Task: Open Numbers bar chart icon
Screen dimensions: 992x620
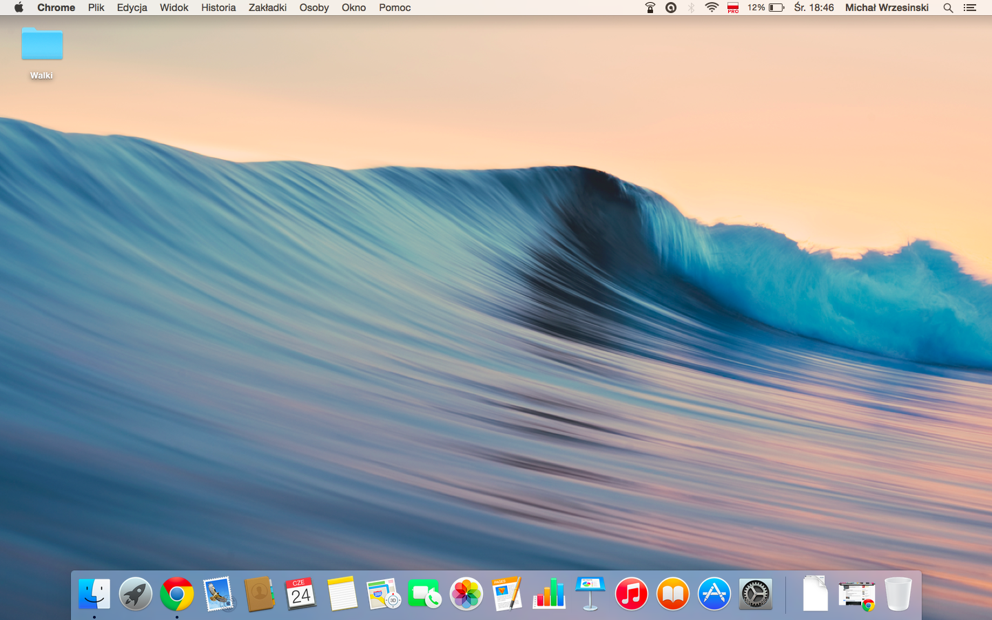Action: point(549,594)
